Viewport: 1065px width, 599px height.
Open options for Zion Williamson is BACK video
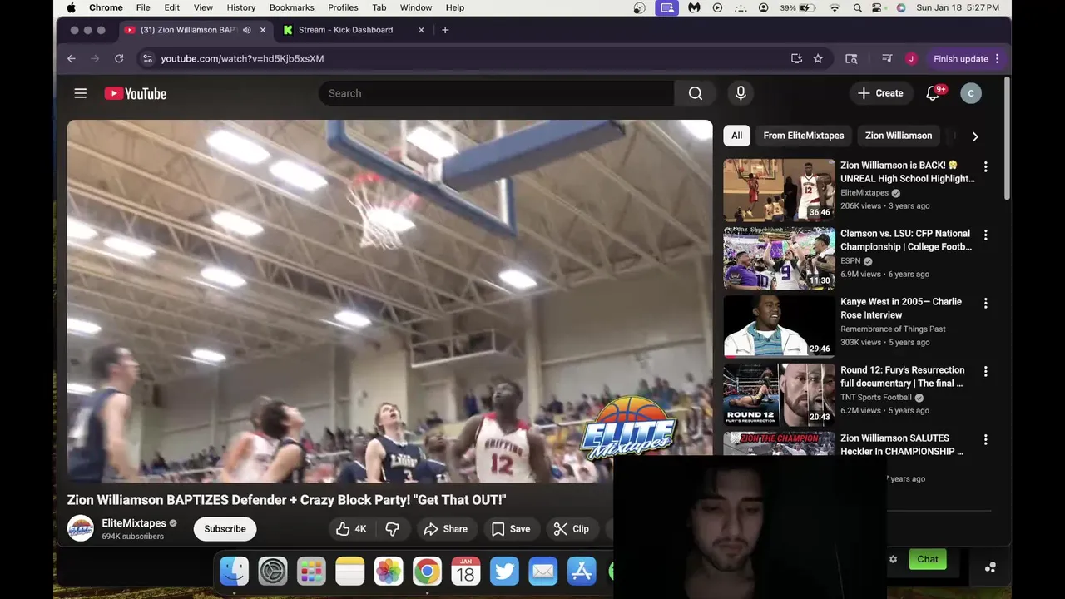[985, 166]
